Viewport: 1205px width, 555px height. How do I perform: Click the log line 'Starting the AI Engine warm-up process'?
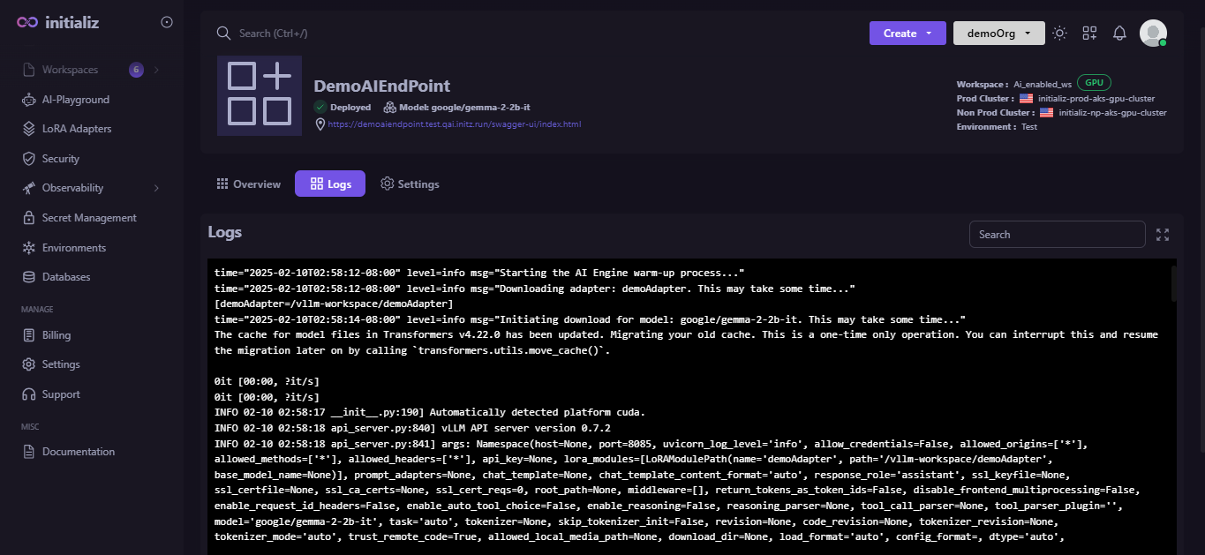pyautogui.click(x=479, y=274)
